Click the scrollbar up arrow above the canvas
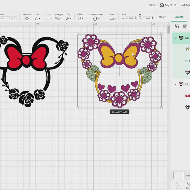 [169, 24]
